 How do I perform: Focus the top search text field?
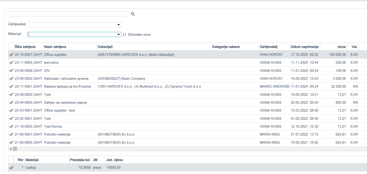68,14
